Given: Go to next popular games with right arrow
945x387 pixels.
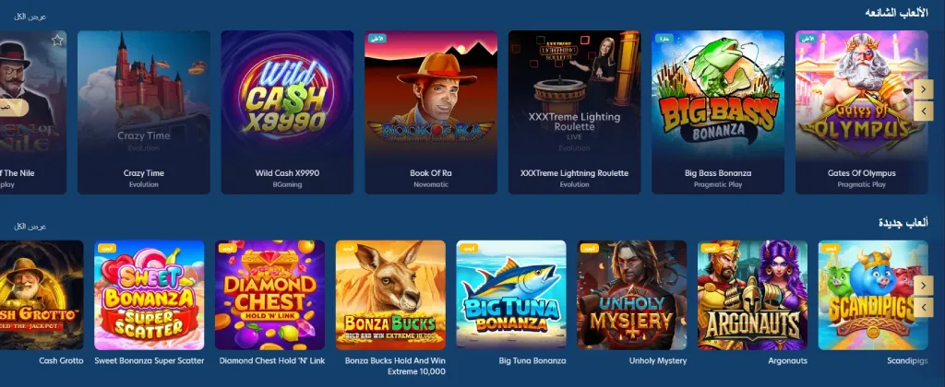Looking at the screenshot, I should tap(923, 89).
